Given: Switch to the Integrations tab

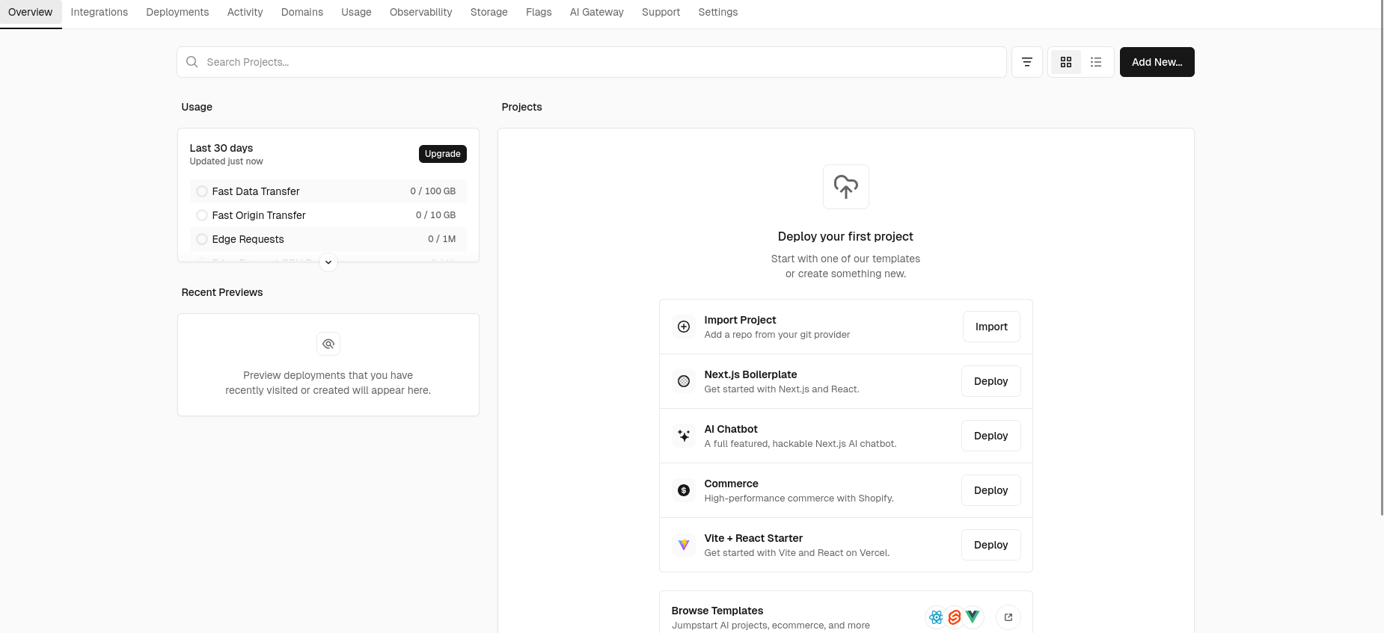Looking at the screenshot, I should click(99, 13).
